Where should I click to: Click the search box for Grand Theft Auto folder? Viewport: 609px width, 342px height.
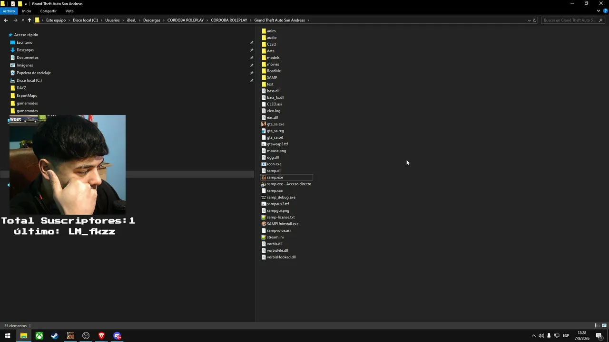[x=572, y=20]
